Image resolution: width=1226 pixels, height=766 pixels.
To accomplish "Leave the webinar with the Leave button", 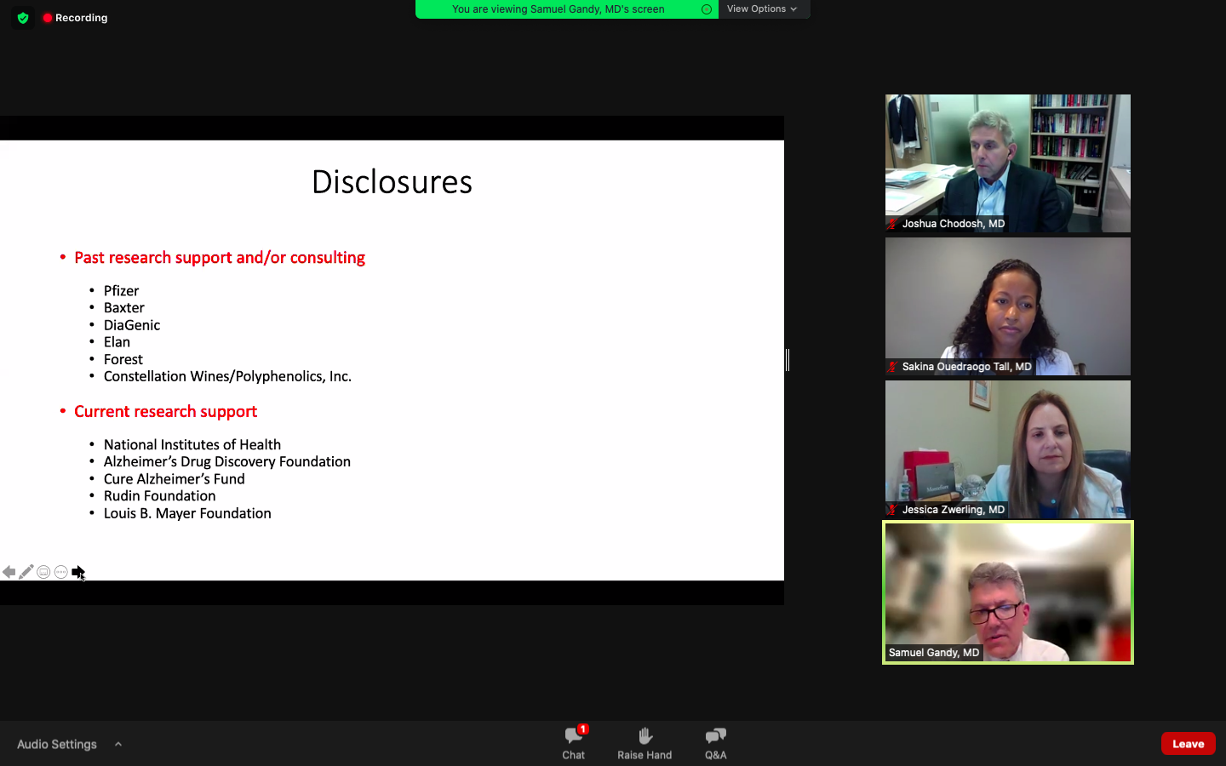I will (1189, 744).
